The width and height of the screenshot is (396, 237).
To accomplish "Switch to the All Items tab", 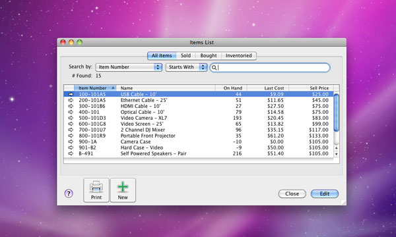I will pos(162,56).
